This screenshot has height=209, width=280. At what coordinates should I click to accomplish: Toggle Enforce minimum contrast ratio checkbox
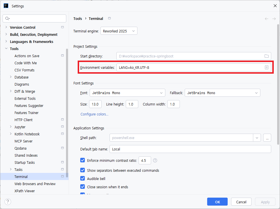pyautogui.click(x=83, y=160)
